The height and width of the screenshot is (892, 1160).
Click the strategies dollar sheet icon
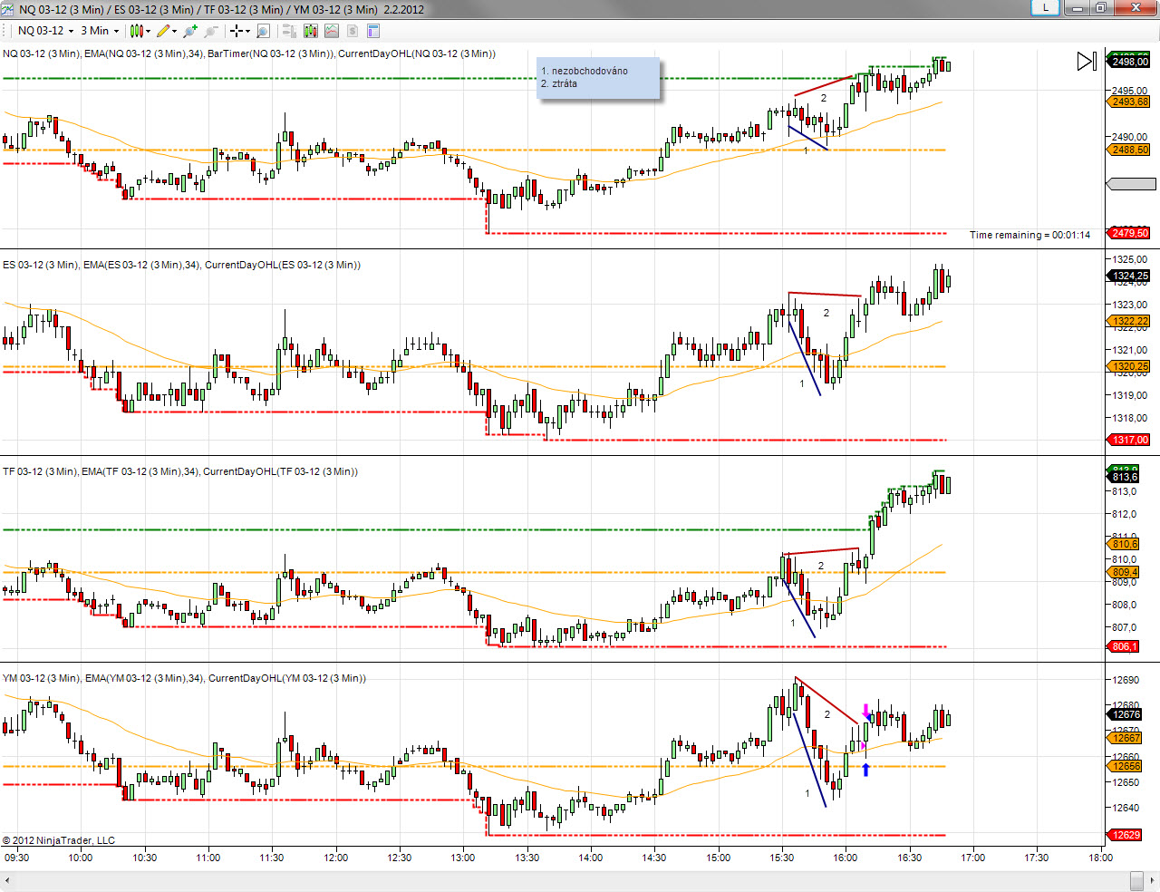pos(352,31)
